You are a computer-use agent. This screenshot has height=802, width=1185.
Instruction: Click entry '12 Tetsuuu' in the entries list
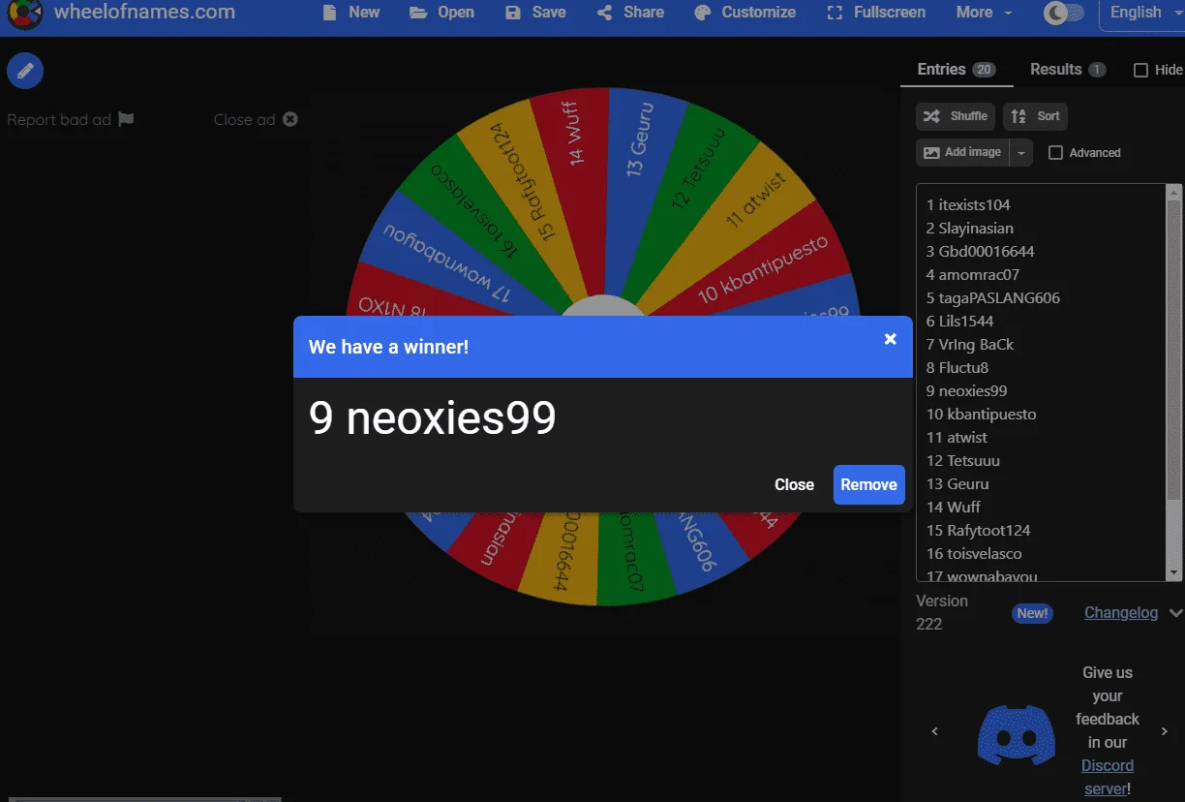(x=963, y=461)
